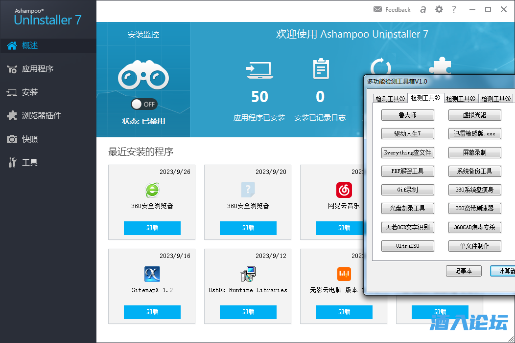The width and height of the screenshot is (515, 343).
Task: Switch to the 检测工具③ tab
Action: [x=461, y=99]
